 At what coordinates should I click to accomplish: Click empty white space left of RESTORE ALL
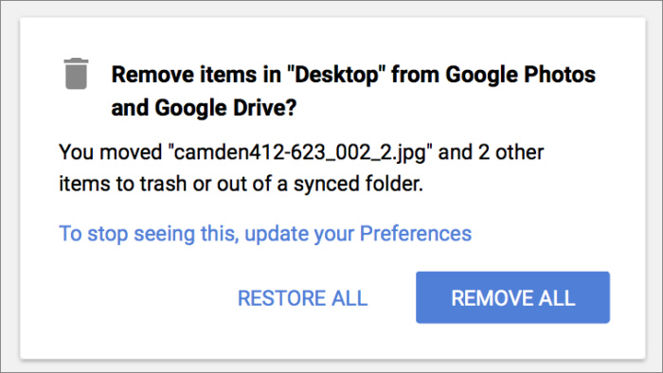click(144, 298)
